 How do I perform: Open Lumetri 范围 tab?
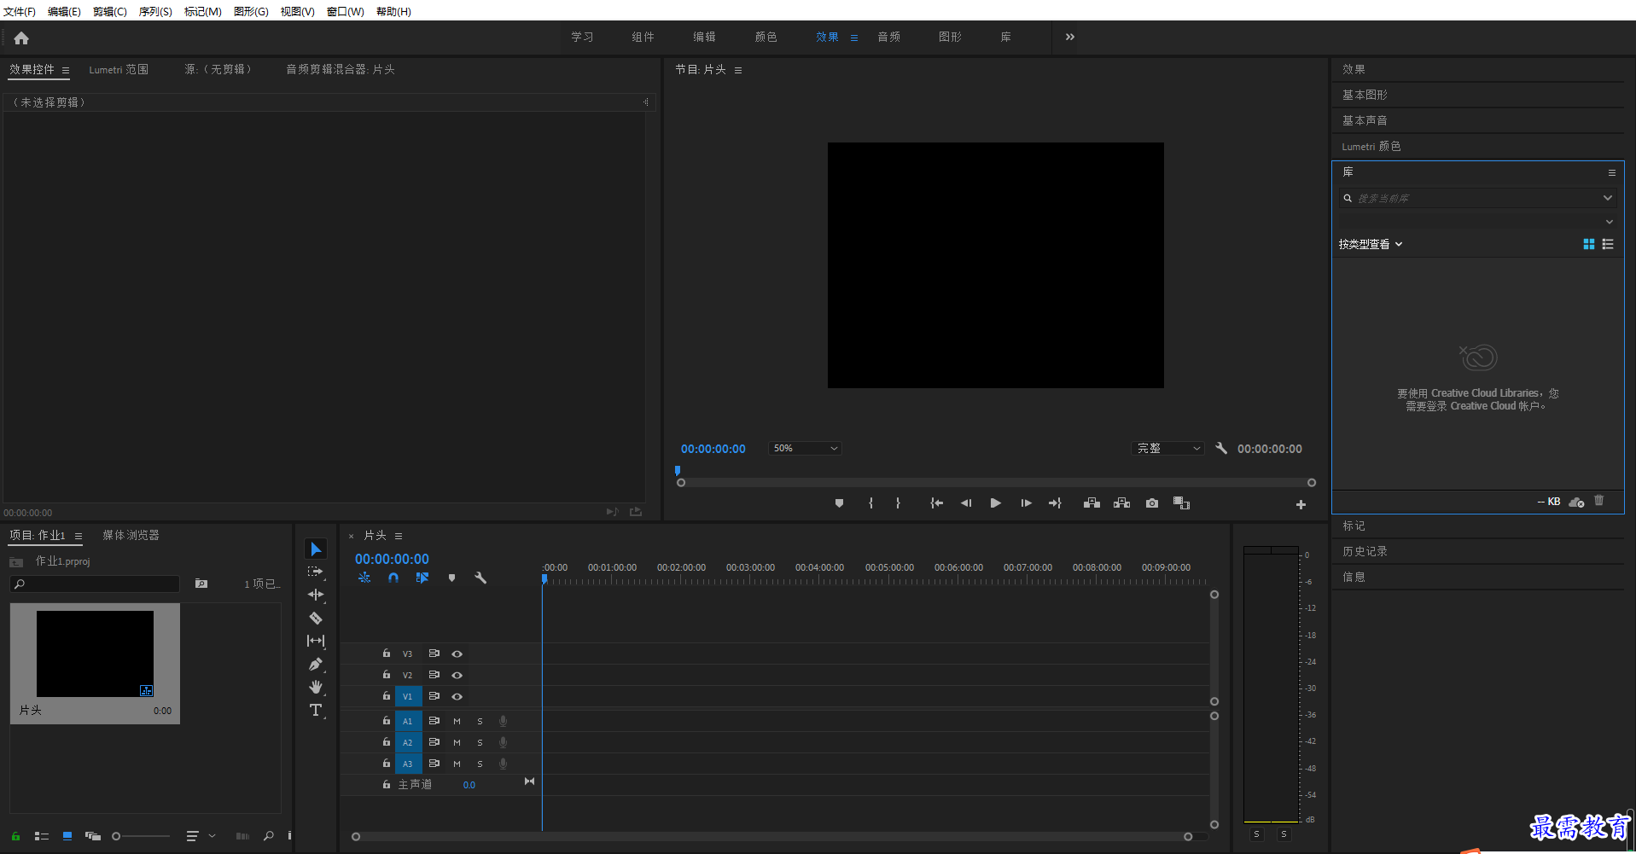tap(119, 69)
